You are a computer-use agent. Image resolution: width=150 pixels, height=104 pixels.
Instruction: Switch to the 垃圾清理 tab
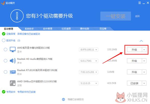(66, 29)
